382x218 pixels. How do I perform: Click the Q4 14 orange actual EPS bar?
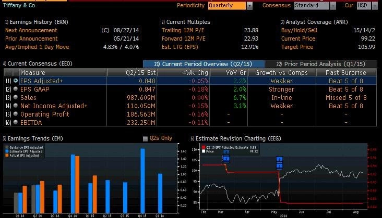tap(77, 185)
